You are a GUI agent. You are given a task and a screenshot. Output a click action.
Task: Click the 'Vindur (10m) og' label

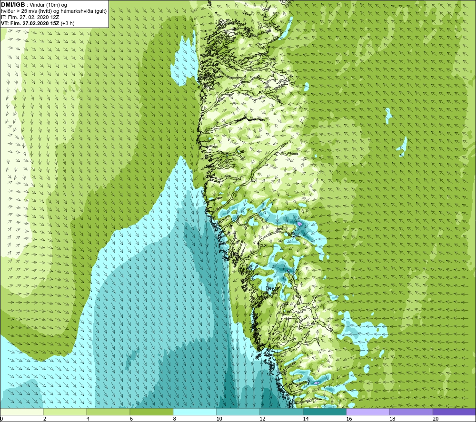click(48, 5)
